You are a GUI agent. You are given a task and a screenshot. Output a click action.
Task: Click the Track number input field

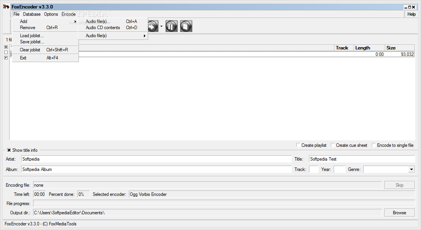pyautogui.click(x=314, y=169)
